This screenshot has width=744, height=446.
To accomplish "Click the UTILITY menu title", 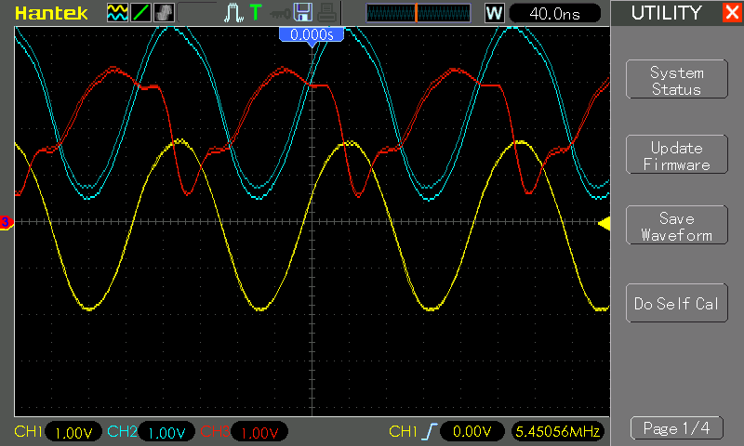I will pyautogui.click(x=666, y=13).
